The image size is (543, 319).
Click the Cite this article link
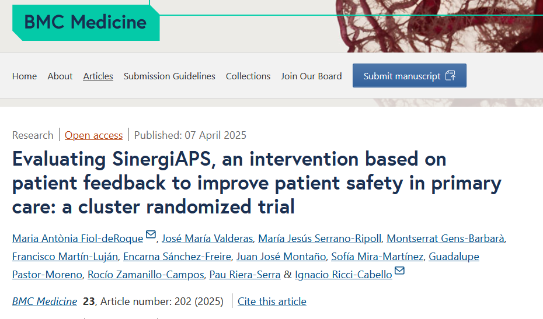pyautogui.click(x=272, y=302)
